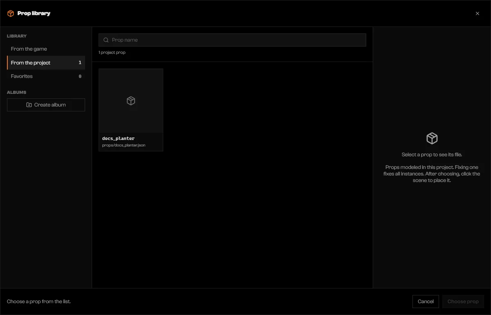Click the props/docs_planter.json file path
Screen dimensions: 491x315
[124, 145]
